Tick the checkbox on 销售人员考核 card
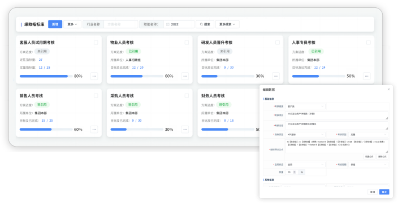This screenshot has height=204, width=398. [96, 95]
